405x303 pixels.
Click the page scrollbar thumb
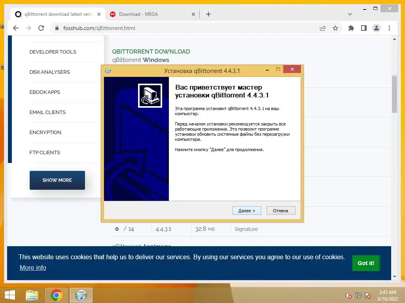[x=394, y=94]
